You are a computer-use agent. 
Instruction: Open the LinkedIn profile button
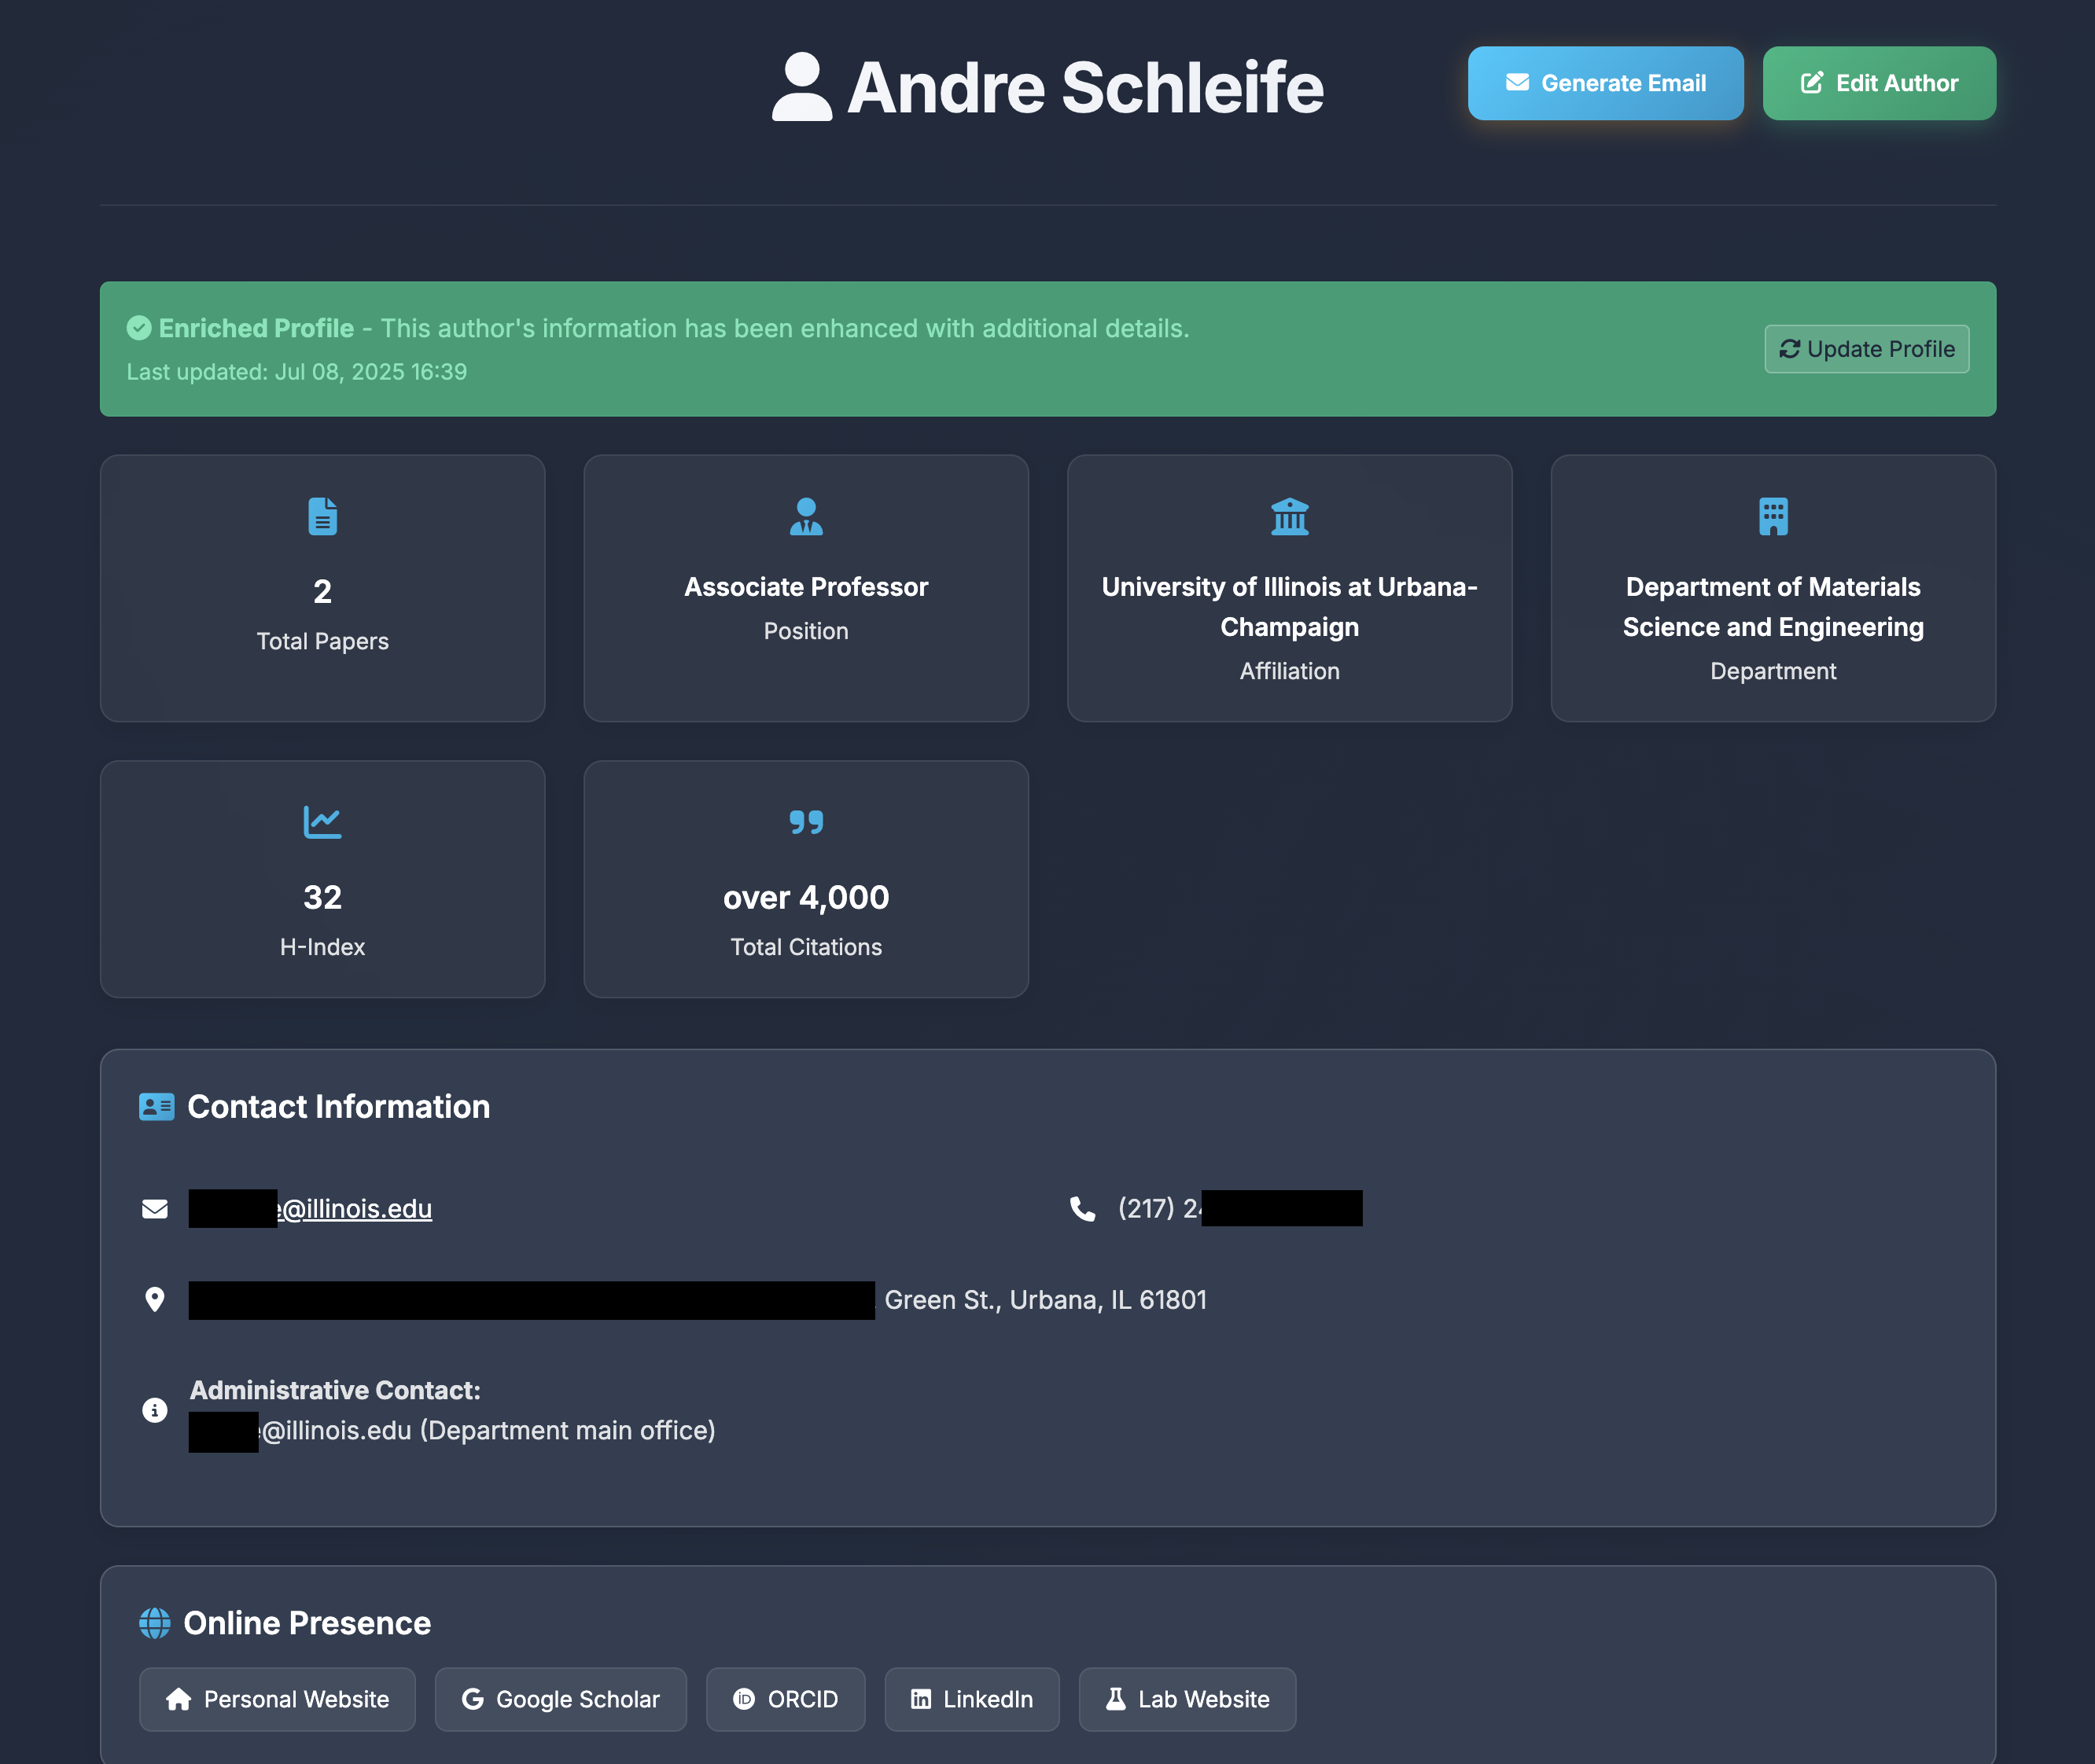click(x=971, y=1699)
